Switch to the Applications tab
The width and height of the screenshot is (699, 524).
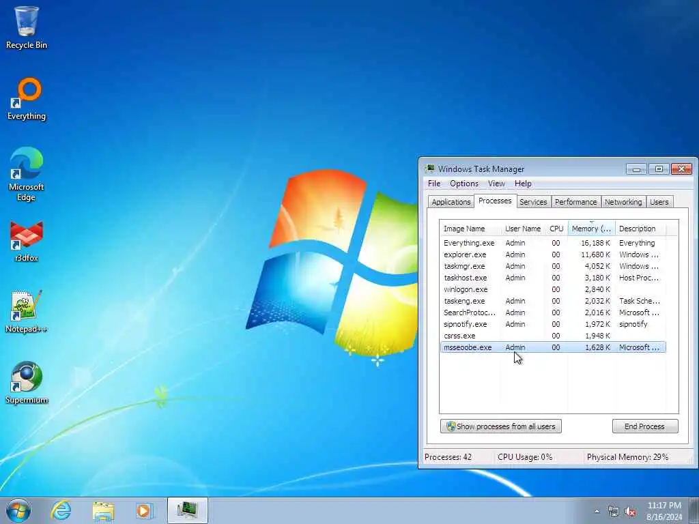451,202
